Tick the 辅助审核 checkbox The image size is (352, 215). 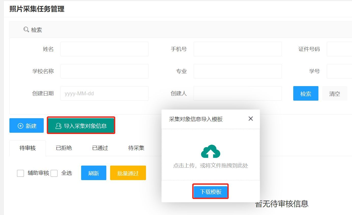[20, 173]
